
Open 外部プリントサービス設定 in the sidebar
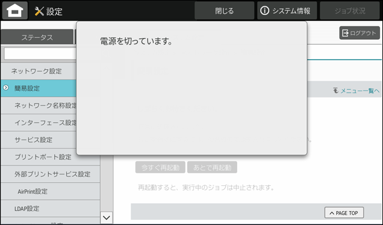(x=51, y=174)
